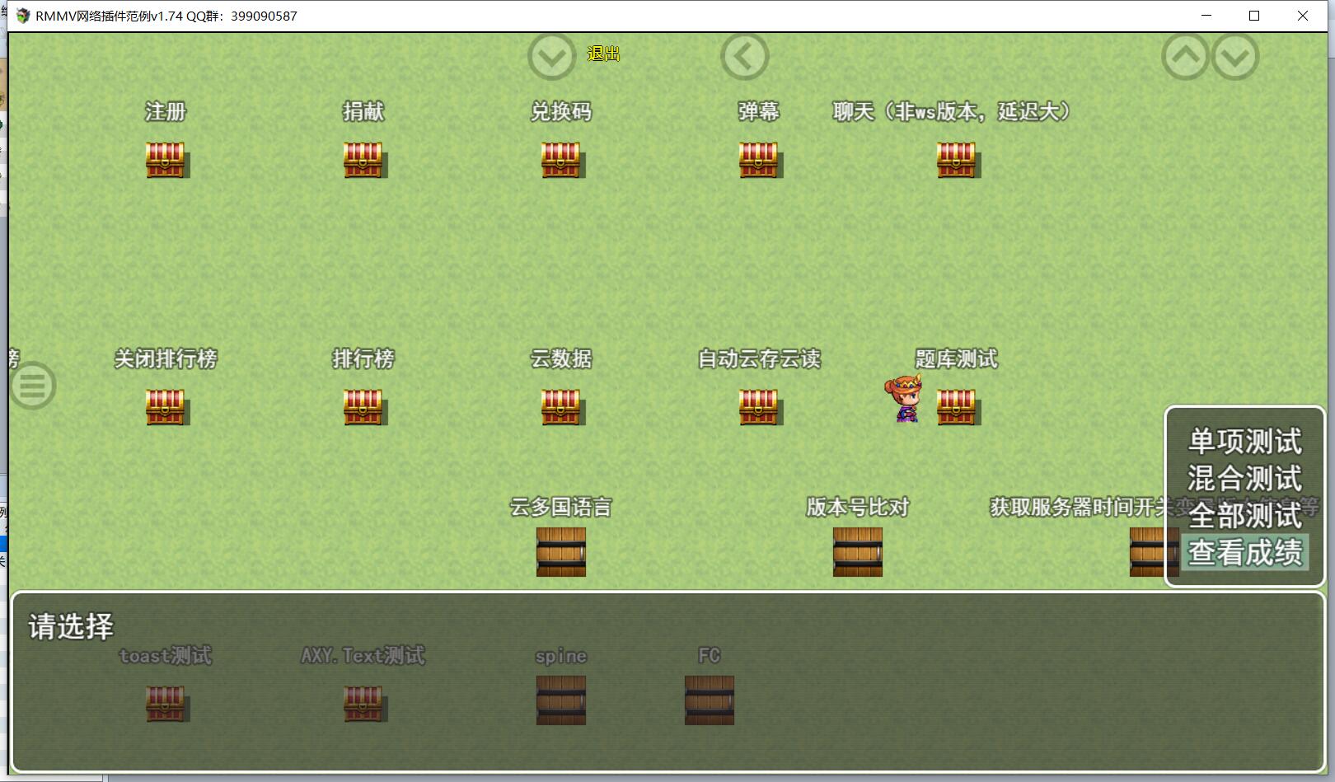Click the AXY.Text测试 chest
Viewport: 1335px width, 782px height.
tap(363, 704)
